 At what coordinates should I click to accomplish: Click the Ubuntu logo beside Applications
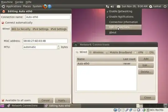[x=3, y=7]
